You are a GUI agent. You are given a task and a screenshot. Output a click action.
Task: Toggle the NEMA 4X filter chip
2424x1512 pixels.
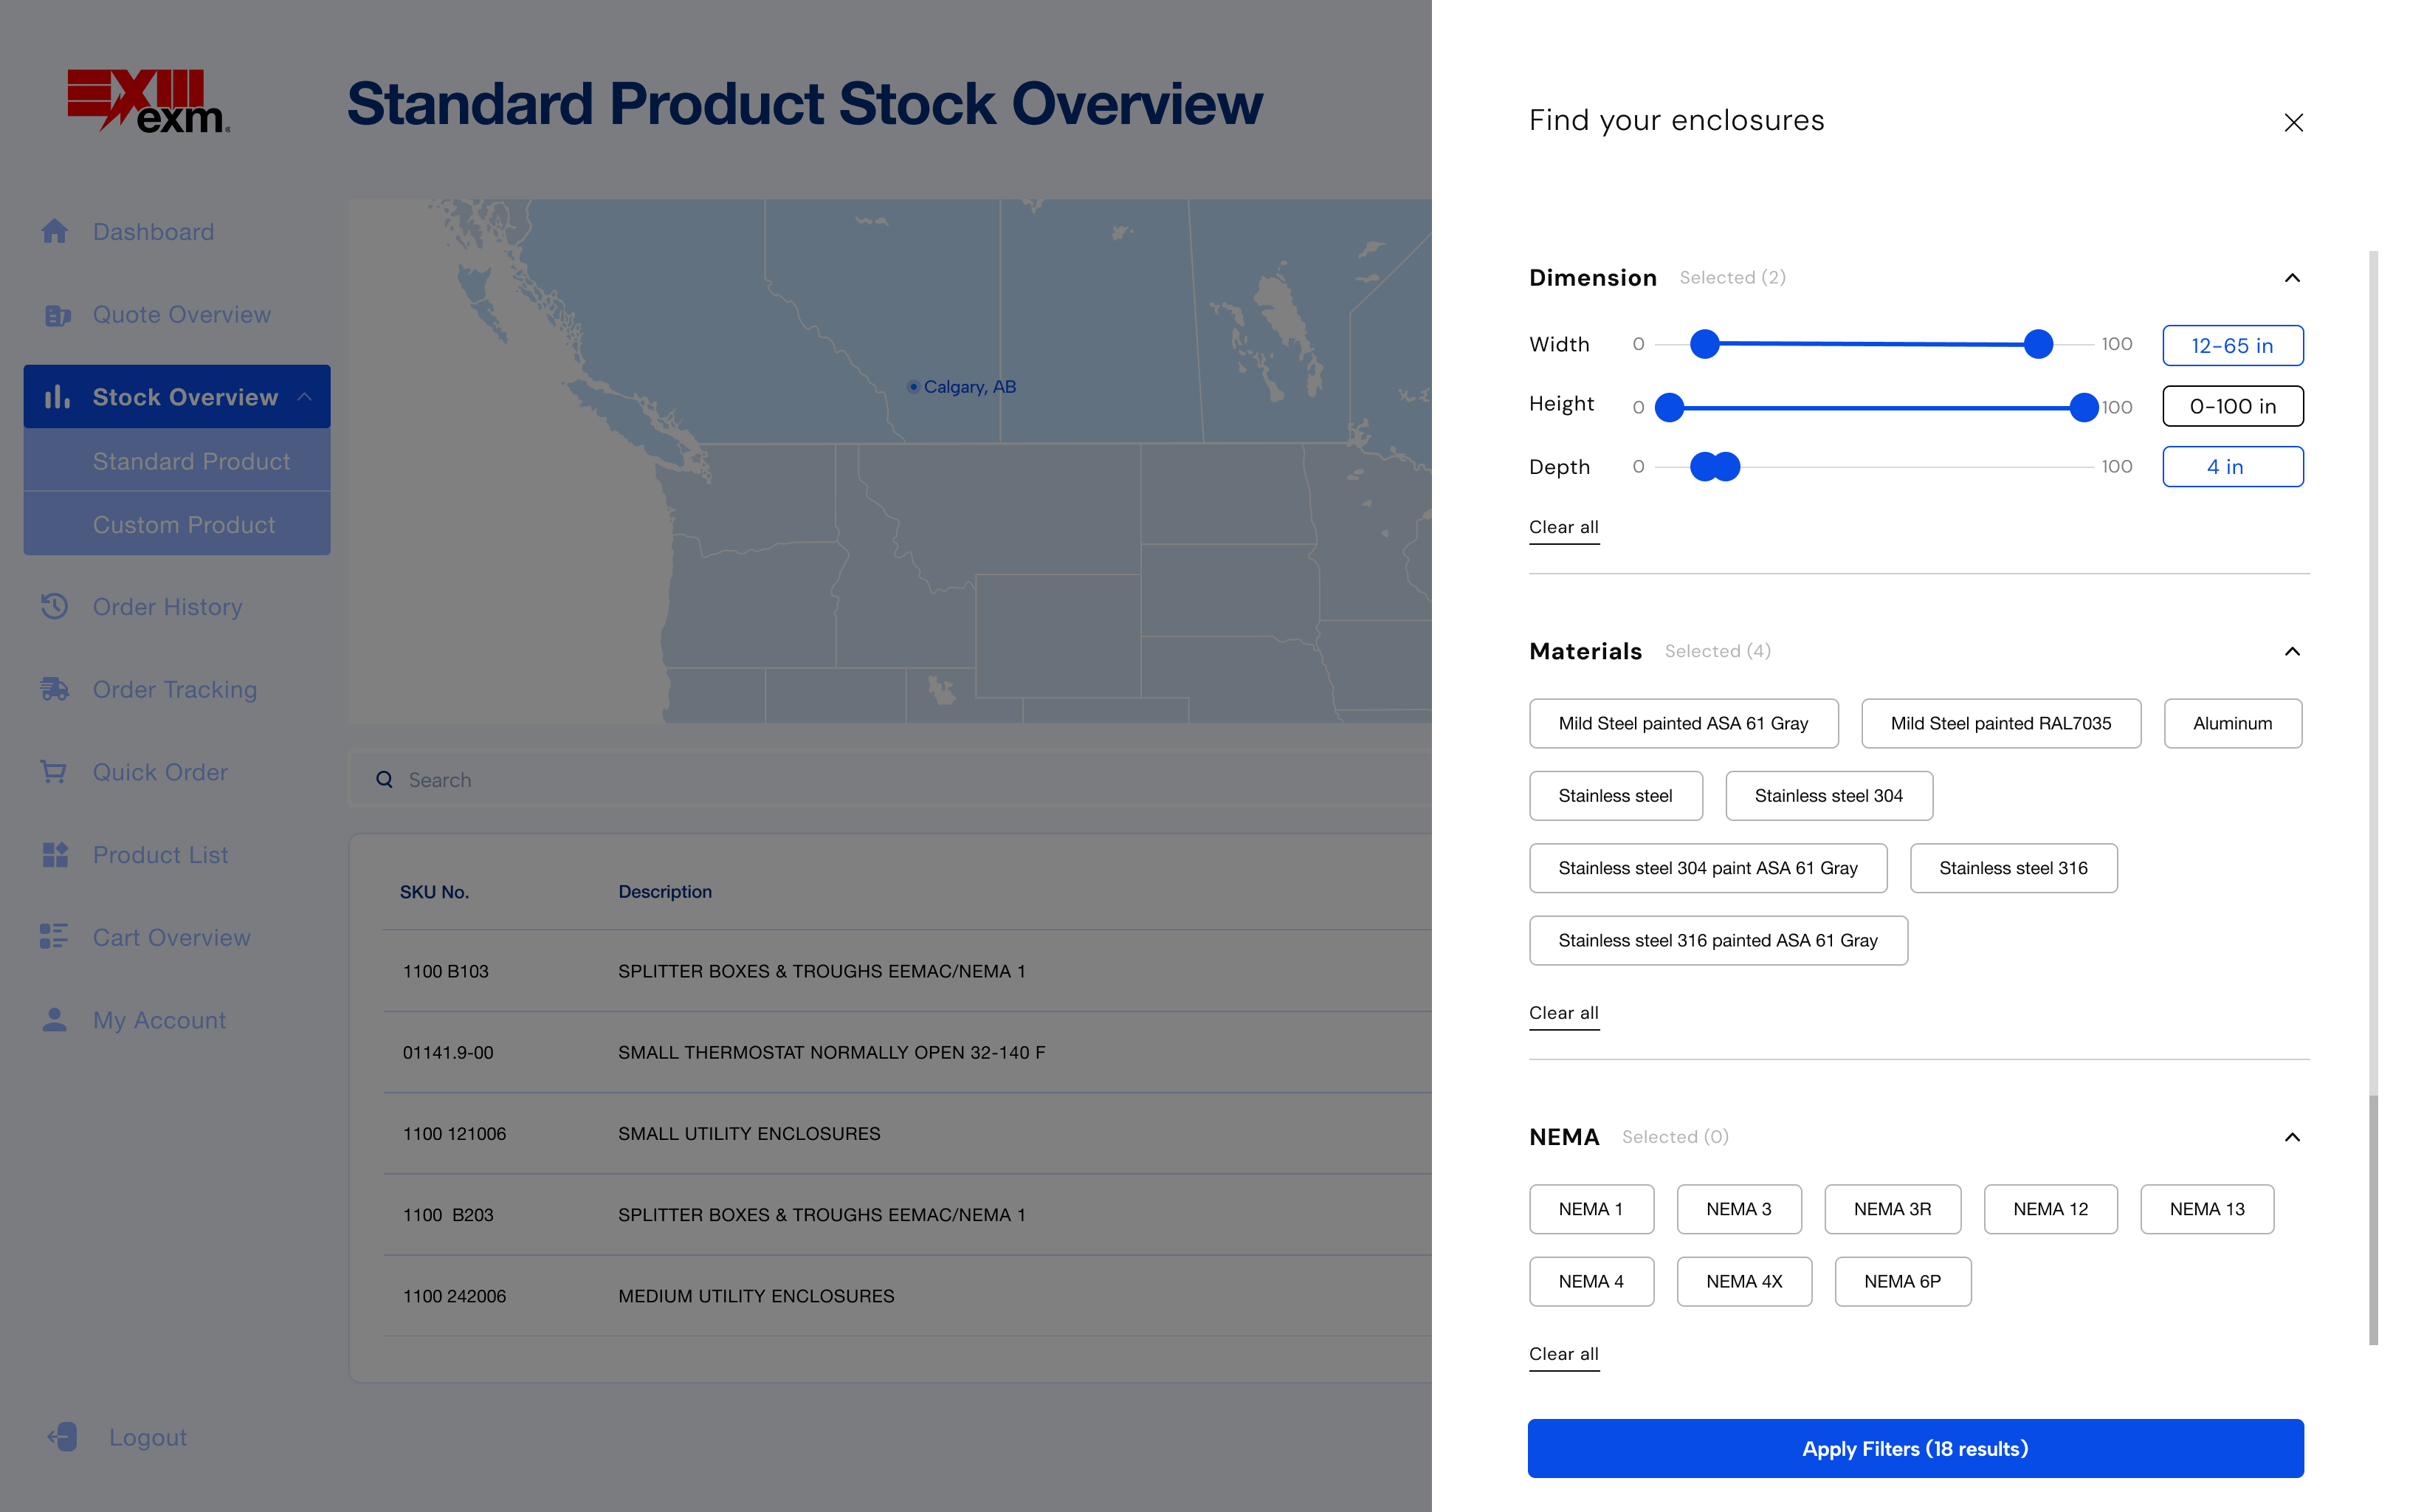tap(1743, 1281)
